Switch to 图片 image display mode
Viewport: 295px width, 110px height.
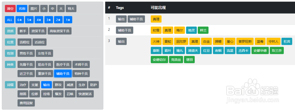point(34,9)
